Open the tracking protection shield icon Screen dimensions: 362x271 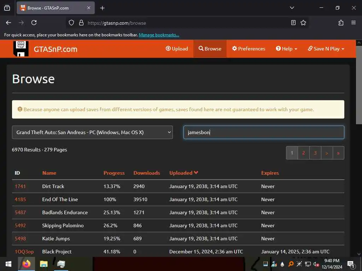point(71,23)
